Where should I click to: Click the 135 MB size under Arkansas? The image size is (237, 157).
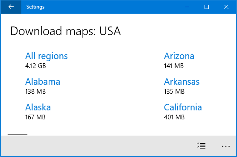(x=174, y=92)
